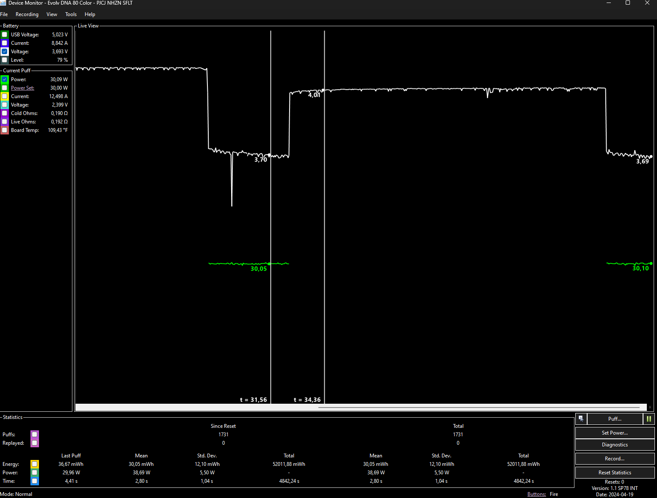Open the Set Power... dialog
Image resolution: width=657 pixels, height=498 pixels.
[x=615, y=433]
